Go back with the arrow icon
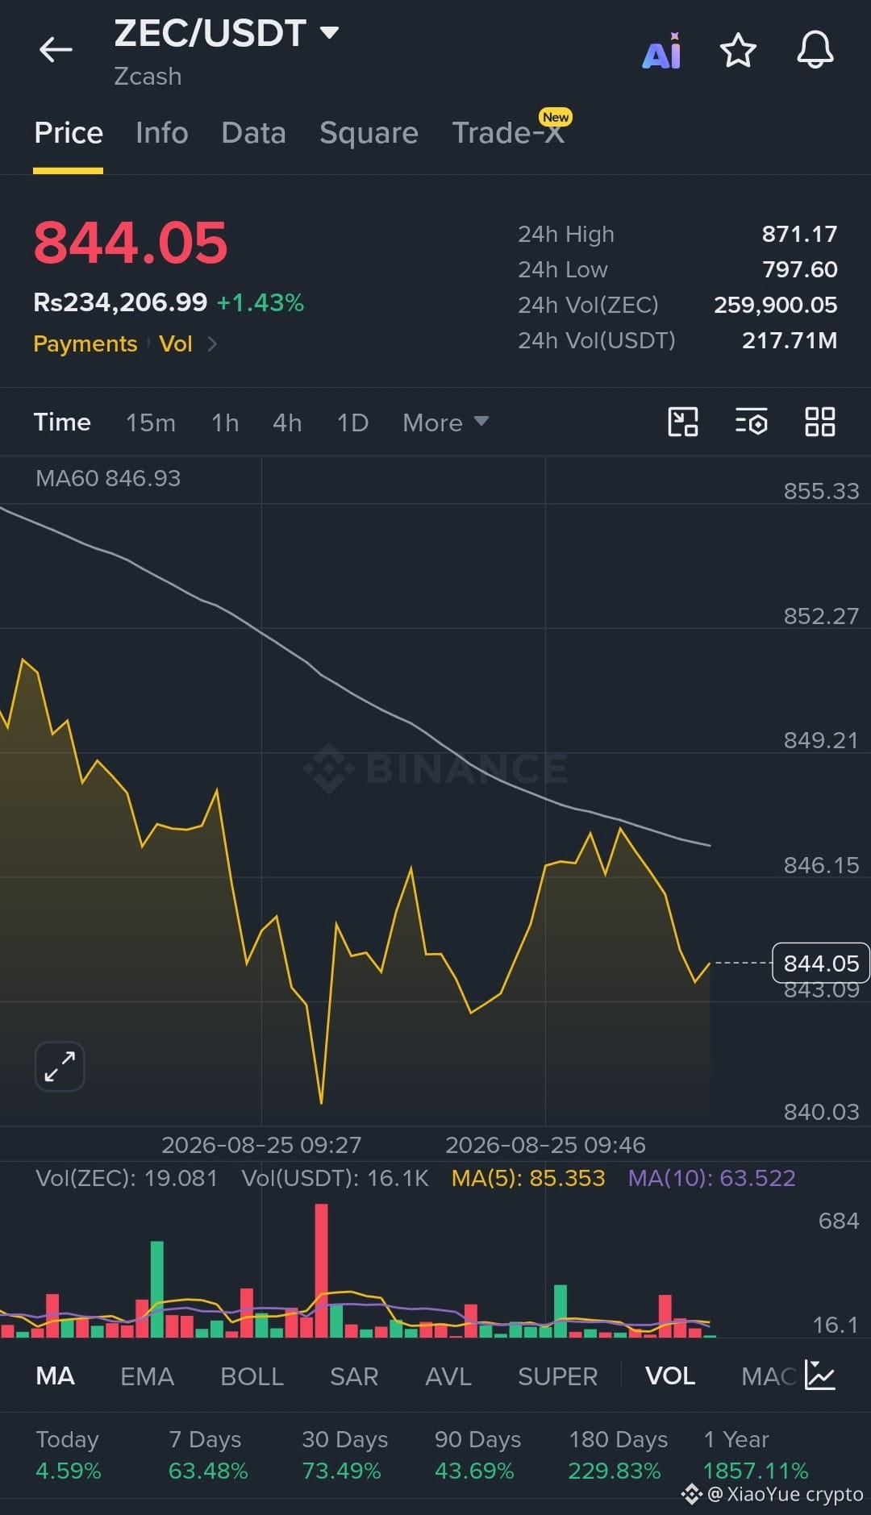 tap(56, 50)
